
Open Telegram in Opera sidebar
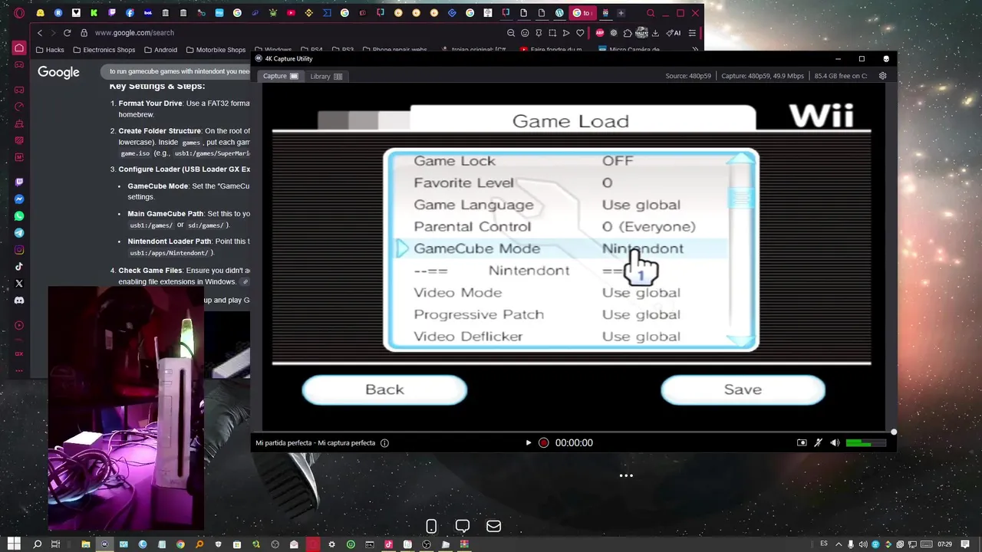pos(19,233)
